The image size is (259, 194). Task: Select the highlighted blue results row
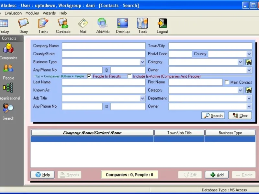143,139
